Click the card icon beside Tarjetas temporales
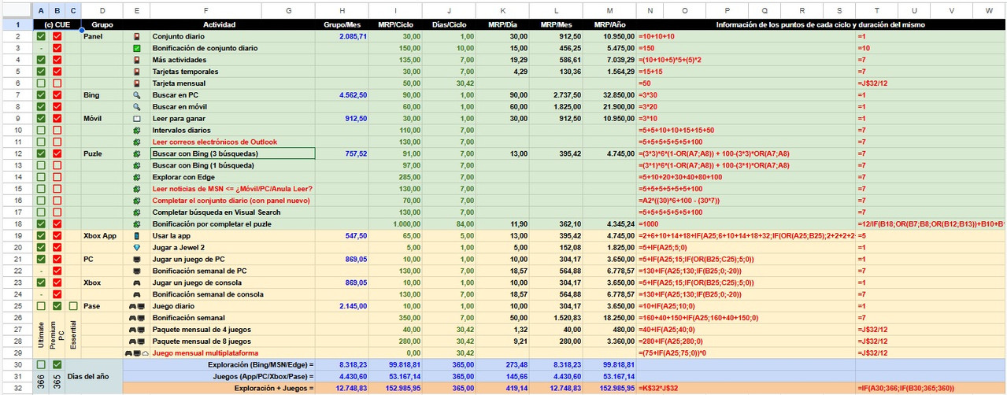 (136, 72)
